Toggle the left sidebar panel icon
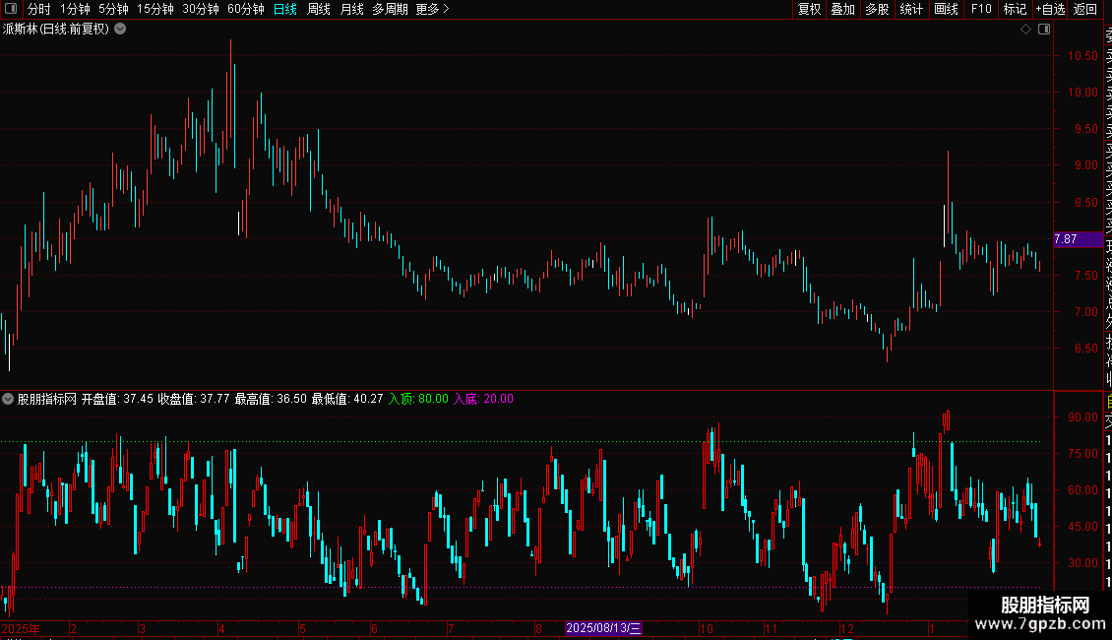 [11, 9]
